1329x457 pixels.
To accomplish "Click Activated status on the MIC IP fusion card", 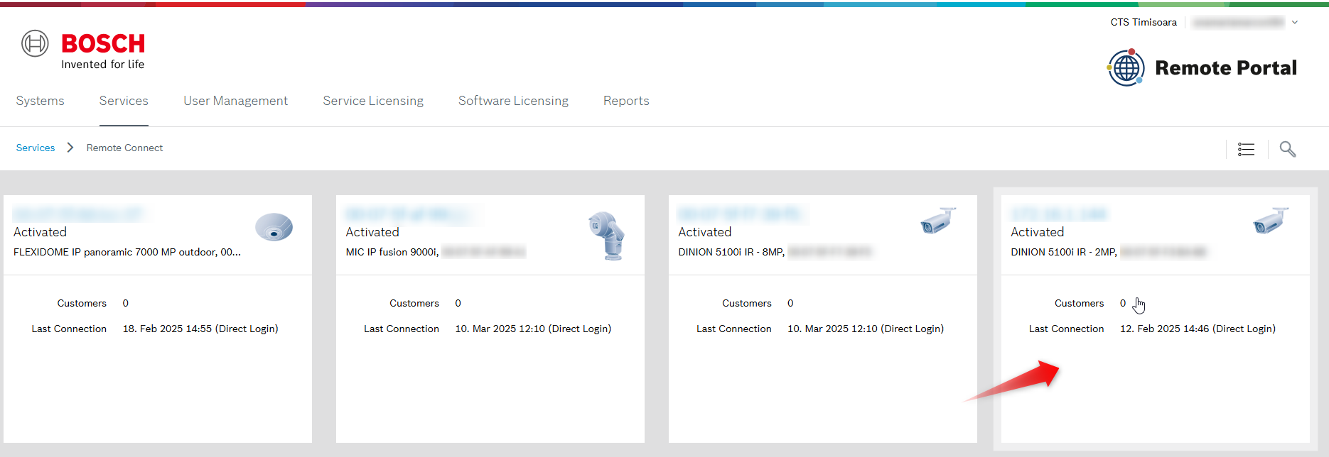I will (372, 232).
